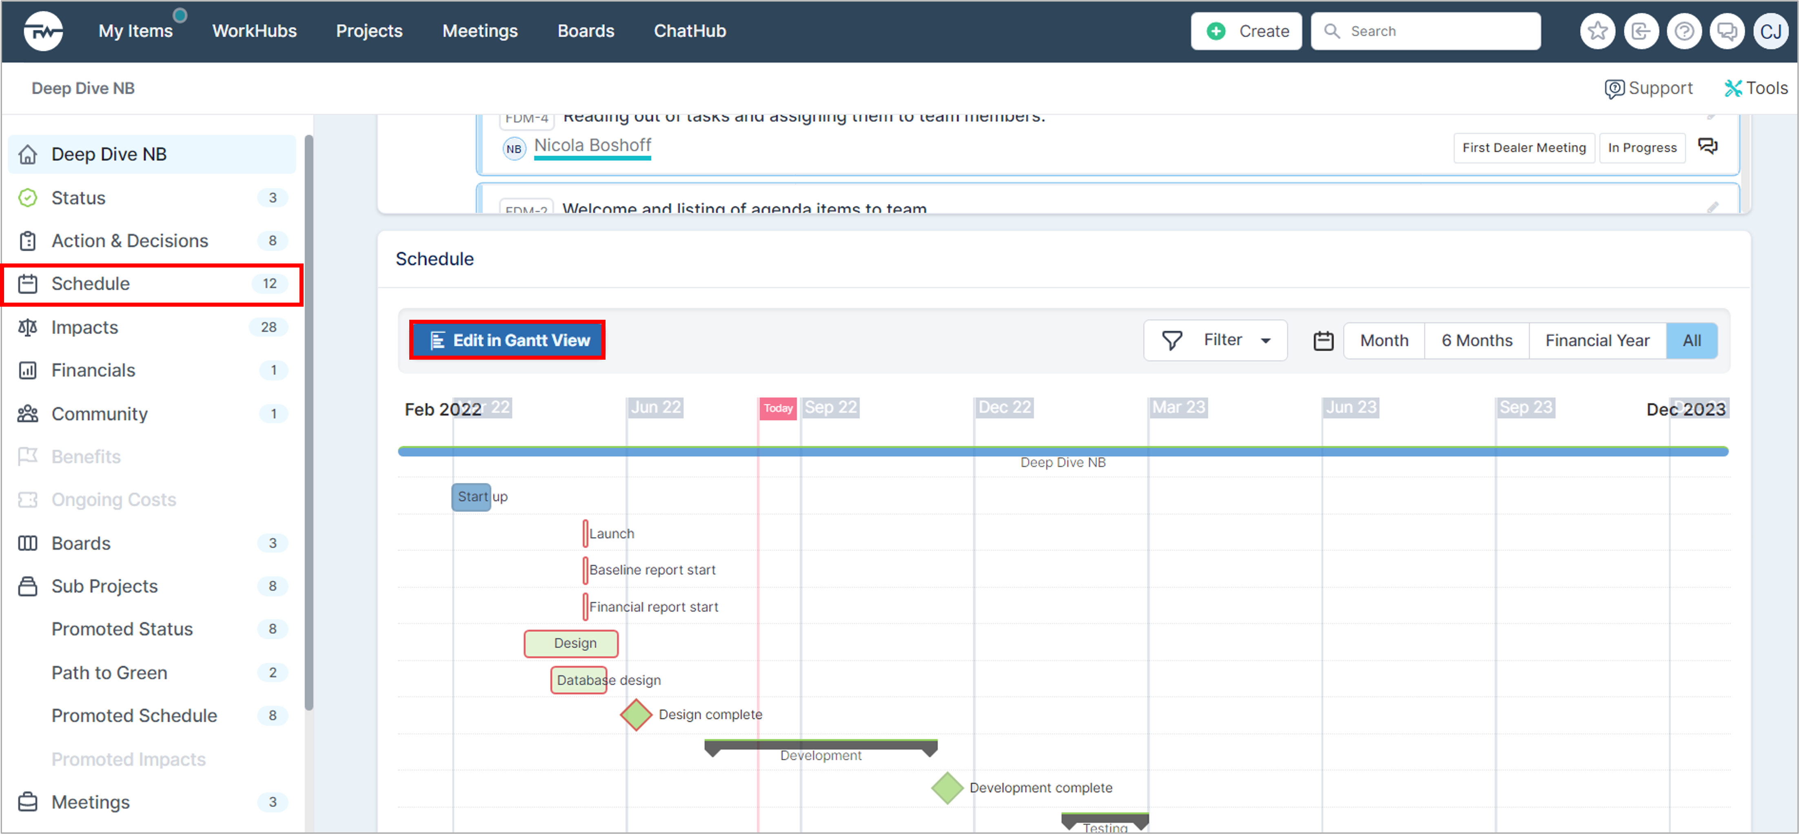Click the Search input field

1425,31
